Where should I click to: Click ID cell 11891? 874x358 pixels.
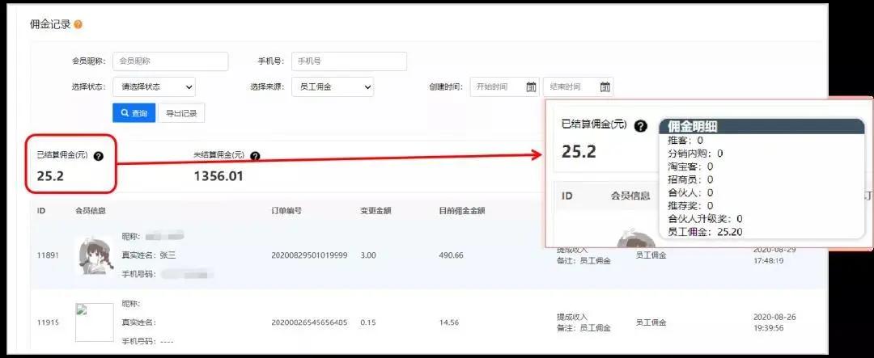(x=48, y=255)
